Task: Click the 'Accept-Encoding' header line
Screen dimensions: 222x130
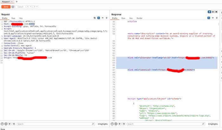Action: [30, 26]
